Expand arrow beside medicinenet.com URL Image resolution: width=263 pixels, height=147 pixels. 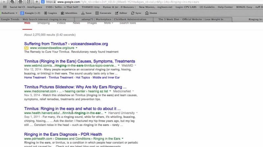coord(110,91)
